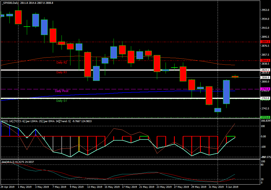271x190 pixels.
Task: Select the 2824.1 price tag on axis
Action: (x=265, y=70)
